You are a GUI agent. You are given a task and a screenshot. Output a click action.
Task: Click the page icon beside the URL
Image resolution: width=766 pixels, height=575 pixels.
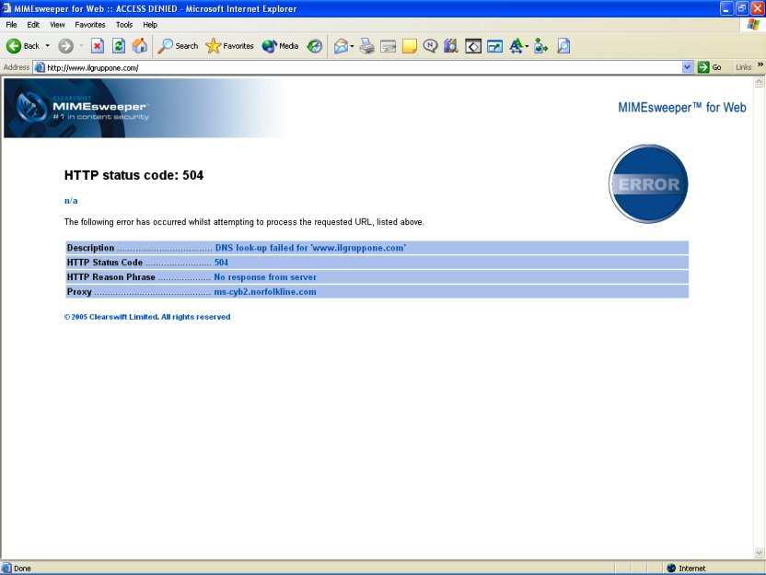click(40, 67)
